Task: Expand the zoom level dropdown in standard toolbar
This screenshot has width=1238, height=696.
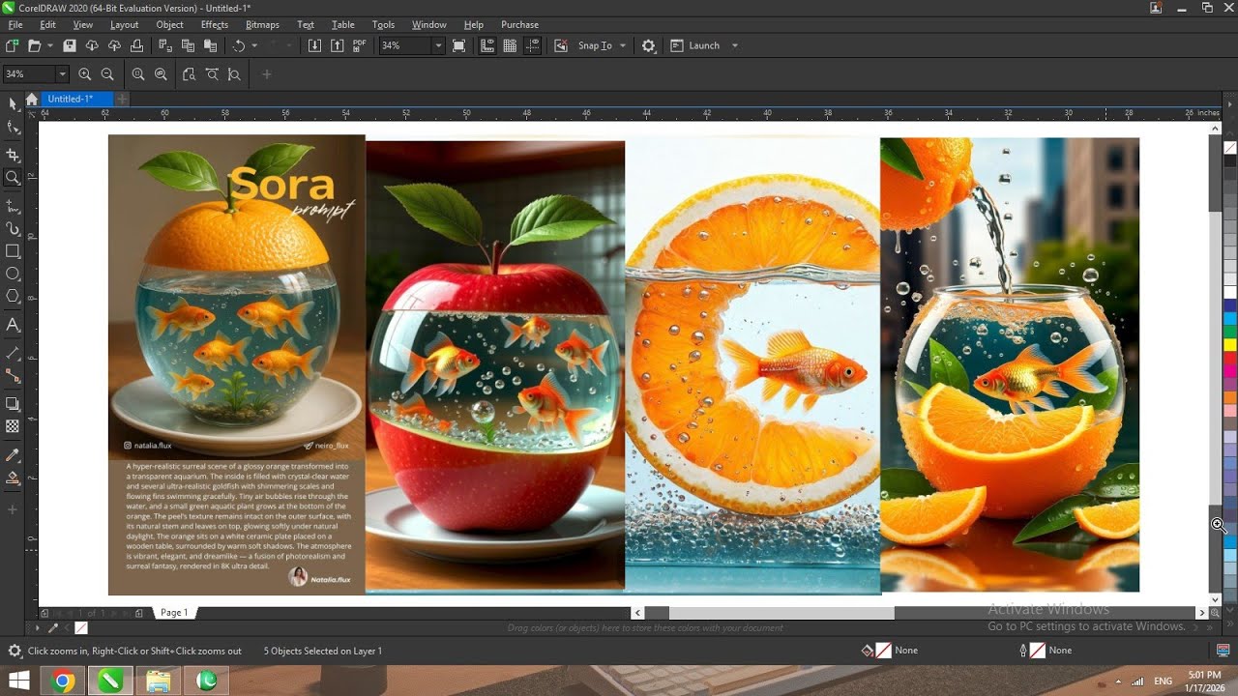Action: 438,45
